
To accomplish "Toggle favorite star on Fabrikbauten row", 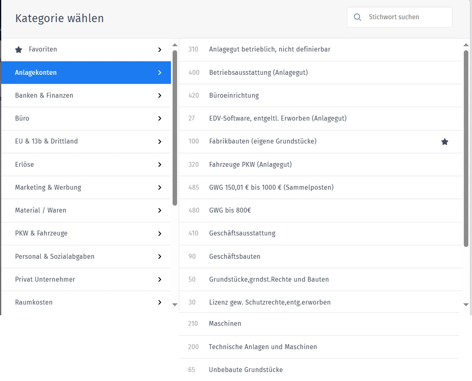I will point(445,141).
